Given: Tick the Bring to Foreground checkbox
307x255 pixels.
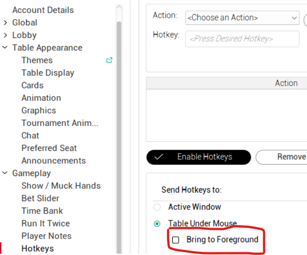Looking at the screenshot, I should (175, 240).
